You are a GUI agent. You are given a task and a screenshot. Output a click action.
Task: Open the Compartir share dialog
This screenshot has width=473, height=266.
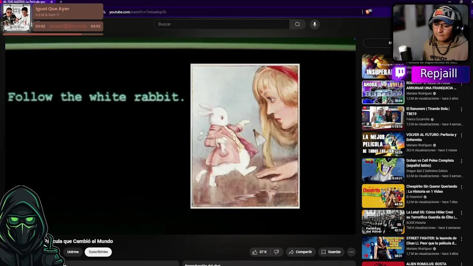pos(300,252)
